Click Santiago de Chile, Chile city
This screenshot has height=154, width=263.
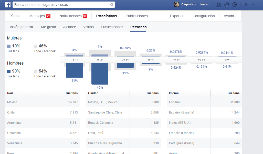(105, 112)
